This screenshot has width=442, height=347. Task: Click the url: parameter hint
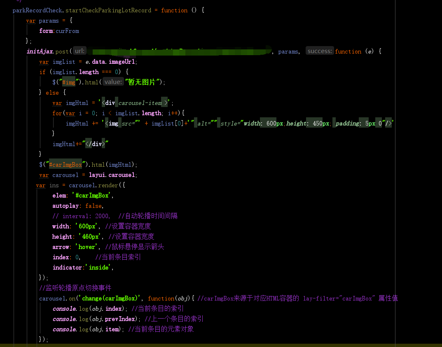click(x=80, y=51)
